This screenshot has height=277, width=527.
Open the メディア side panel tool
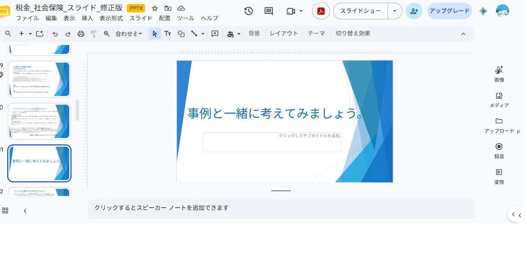pyautogui.click(x=499, y=99)
